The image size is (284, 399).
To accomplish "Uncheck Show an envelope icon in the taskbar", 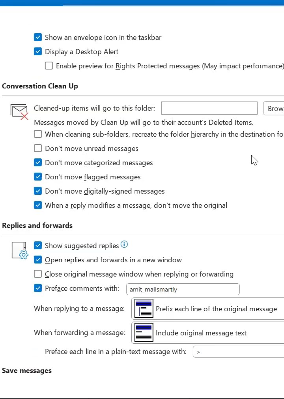I will coord(38,38).
